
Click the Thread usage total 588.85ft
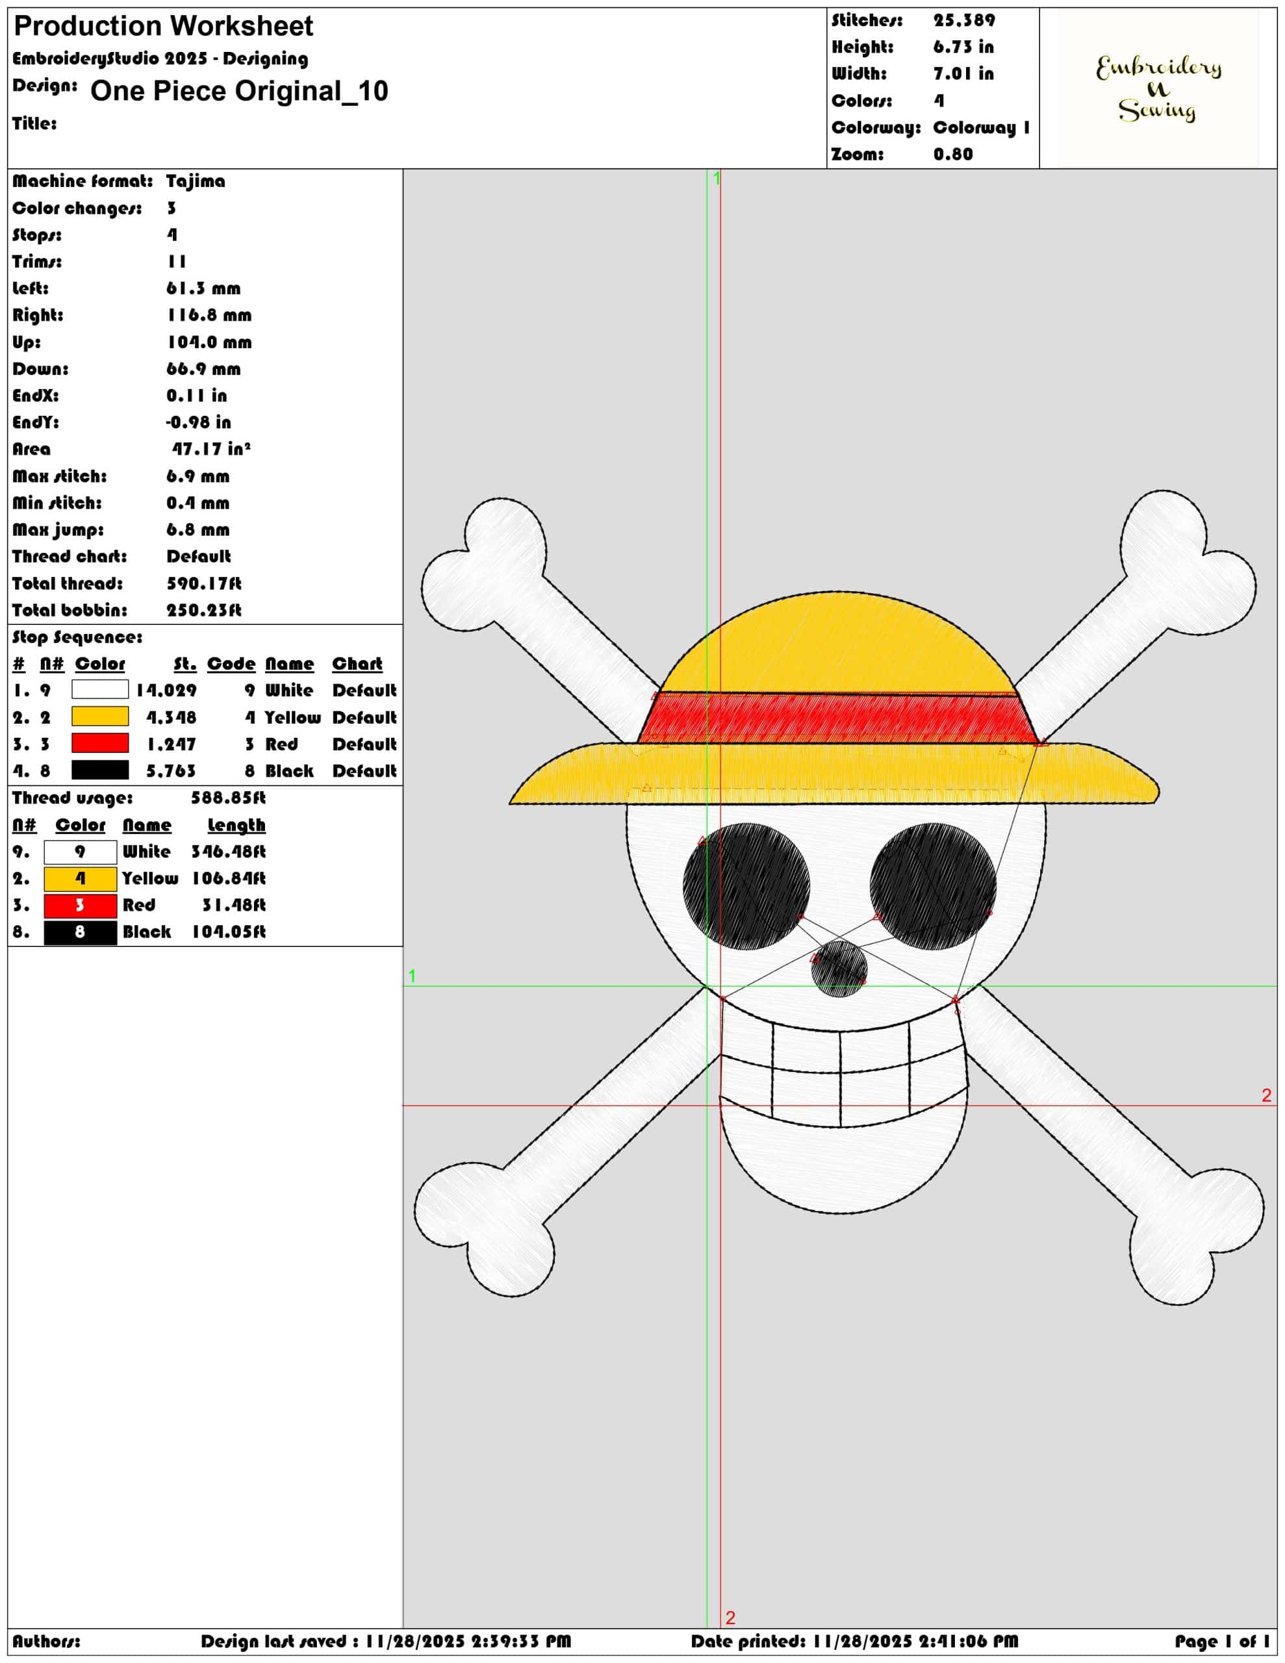pyautogui.click(x=228, y=797)
